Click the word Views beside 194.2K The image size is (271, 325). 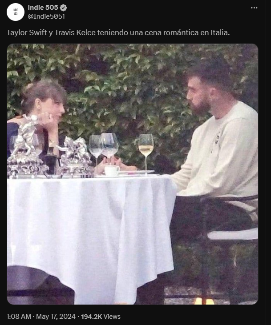click(x=112, y=317)
